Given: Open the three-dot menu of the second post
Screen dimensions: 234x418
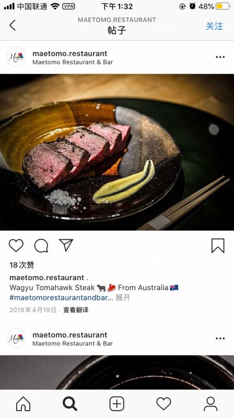Looking at the screenshot, I should [220, 338].
